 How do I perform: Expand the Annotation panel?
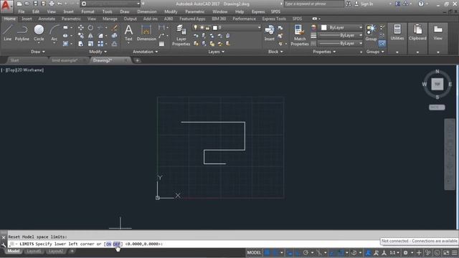click(146, 52)
